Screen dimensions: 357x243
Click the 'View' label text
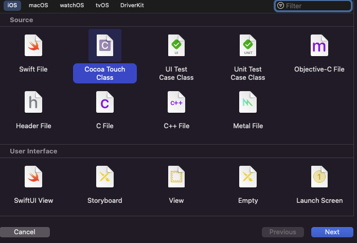[x=176, y=201]
